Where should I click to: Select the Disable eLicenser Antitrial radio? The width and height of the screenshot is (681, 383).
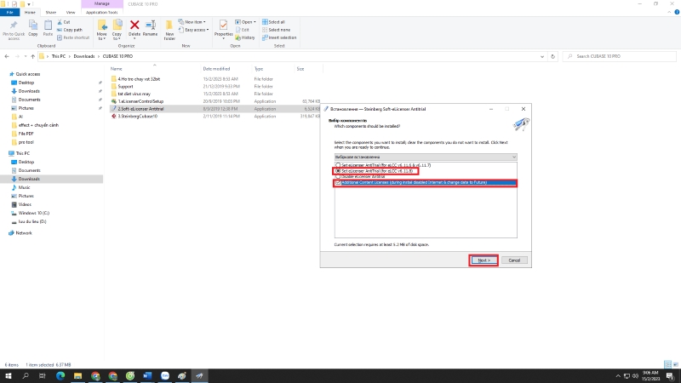pyautogui.click(x=338, y=177)
